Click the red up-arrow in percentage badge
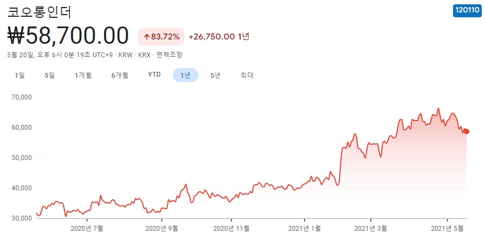The image size is (485, 240). pyautogui.click(x=146, y=36)
